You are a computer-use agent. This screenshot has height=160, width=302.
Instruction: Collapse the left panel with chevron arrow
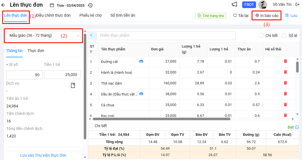91,35
